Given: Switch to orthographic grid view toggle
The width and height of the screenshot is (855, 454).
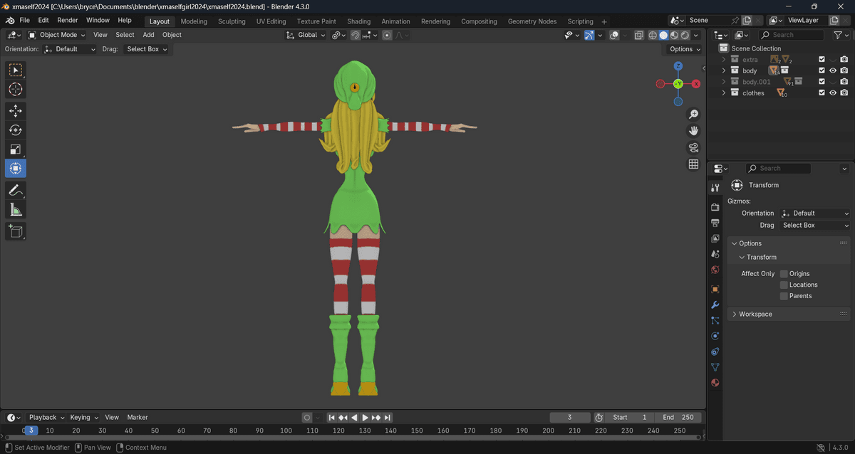Looking at the screenshot, I should tap(693, 164).
